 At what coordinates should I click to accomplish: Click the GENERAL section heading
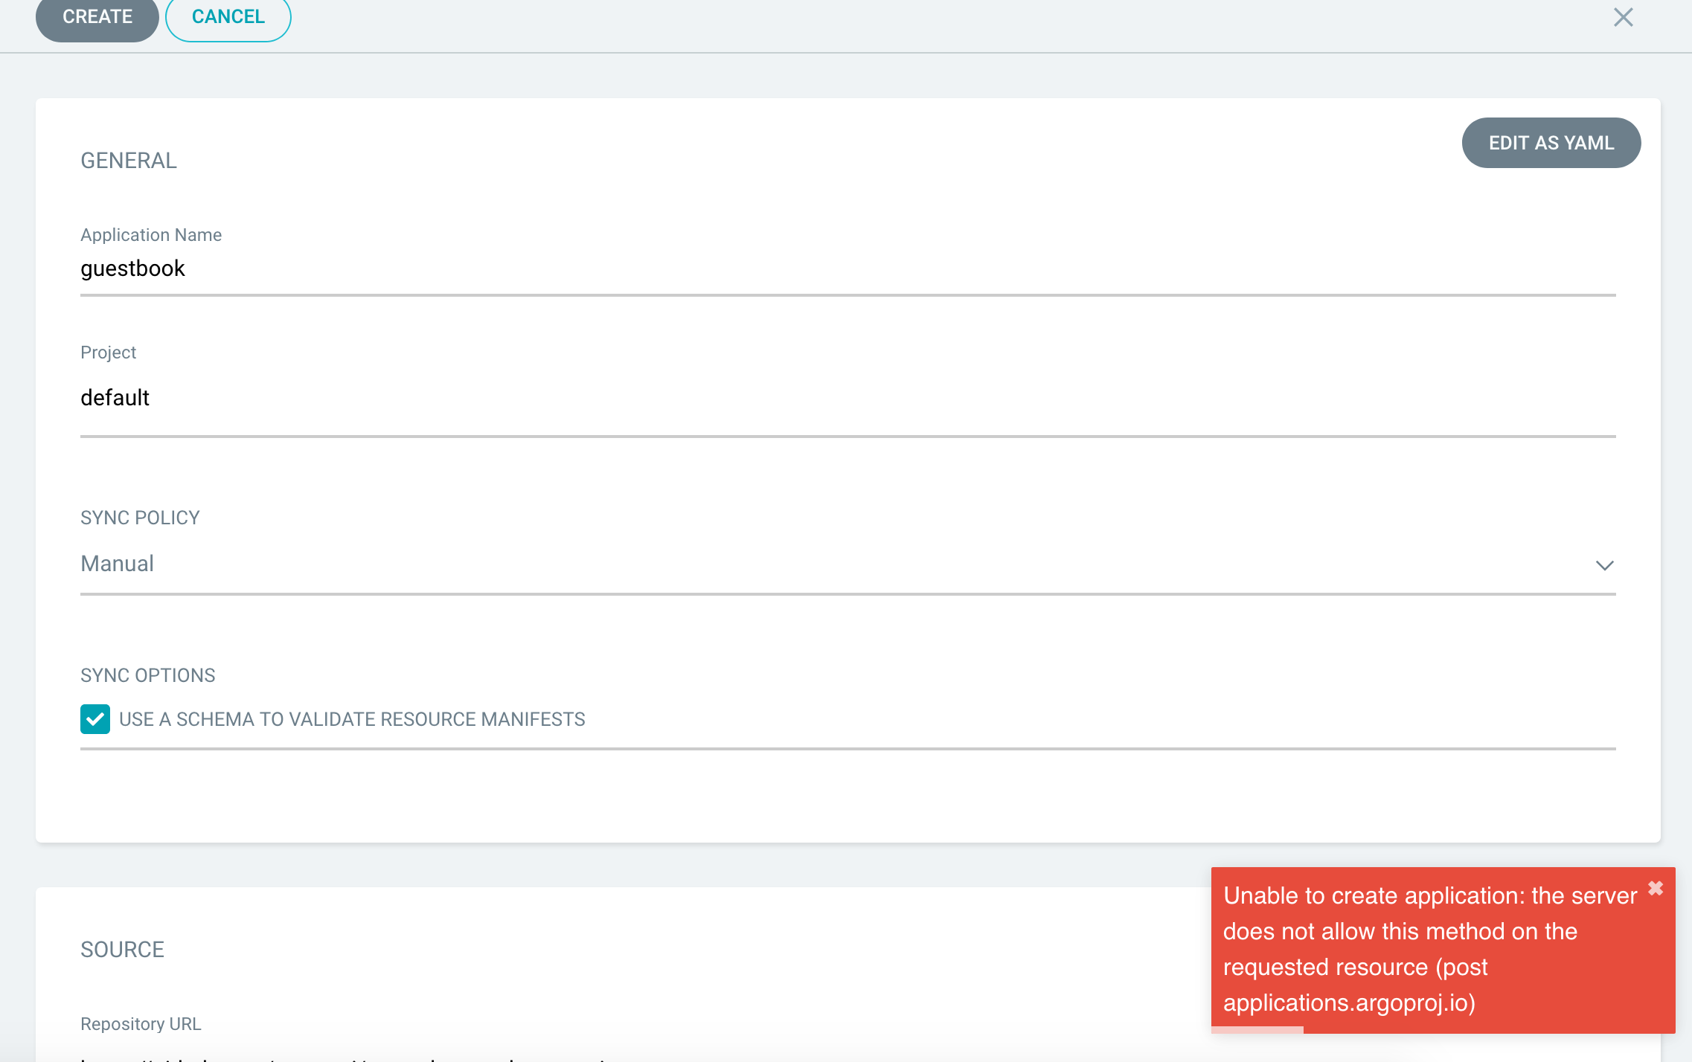pos(129,161)
